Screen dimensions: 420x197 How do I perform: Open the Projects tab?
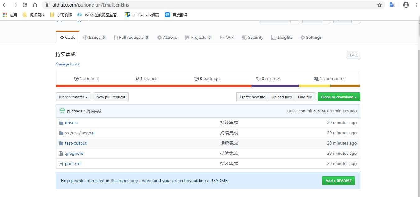click(x=199, y=37)
